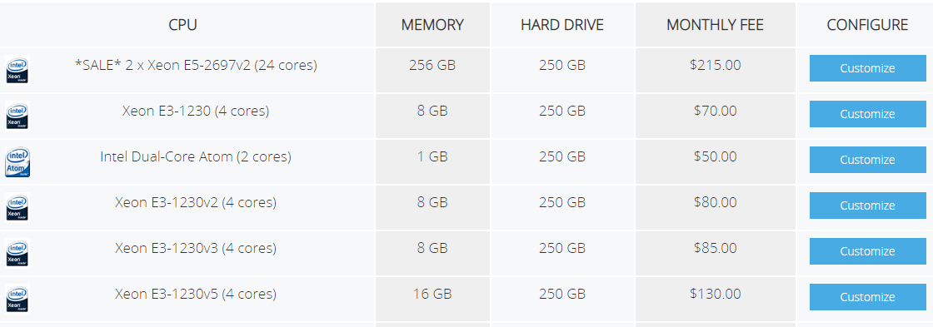
Task: Click the CONFIGURE column header
Action: click(867, 25)
